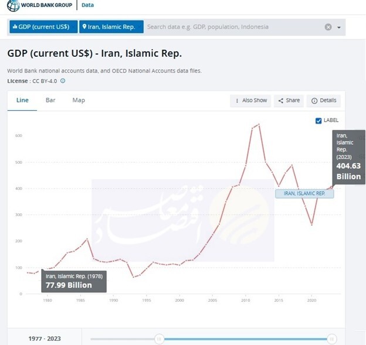Click the World Bank Group logo
This screenshot has height=345, width=366.
[39, 5]
